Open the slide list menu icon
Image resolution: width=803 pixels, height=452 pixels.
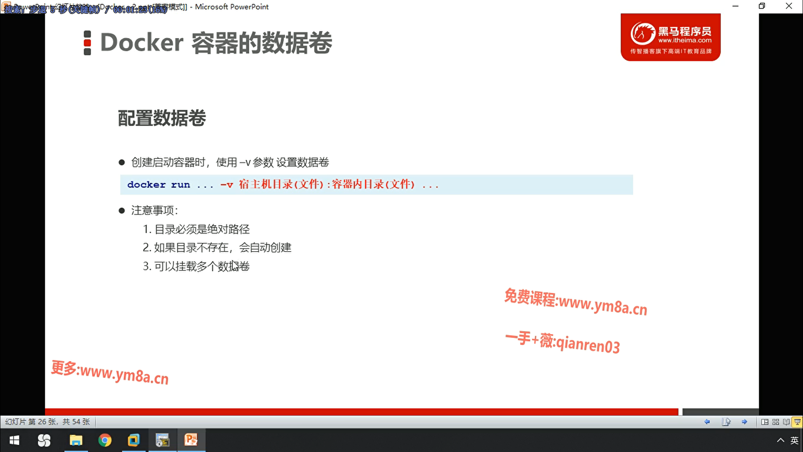click(726, 422)
